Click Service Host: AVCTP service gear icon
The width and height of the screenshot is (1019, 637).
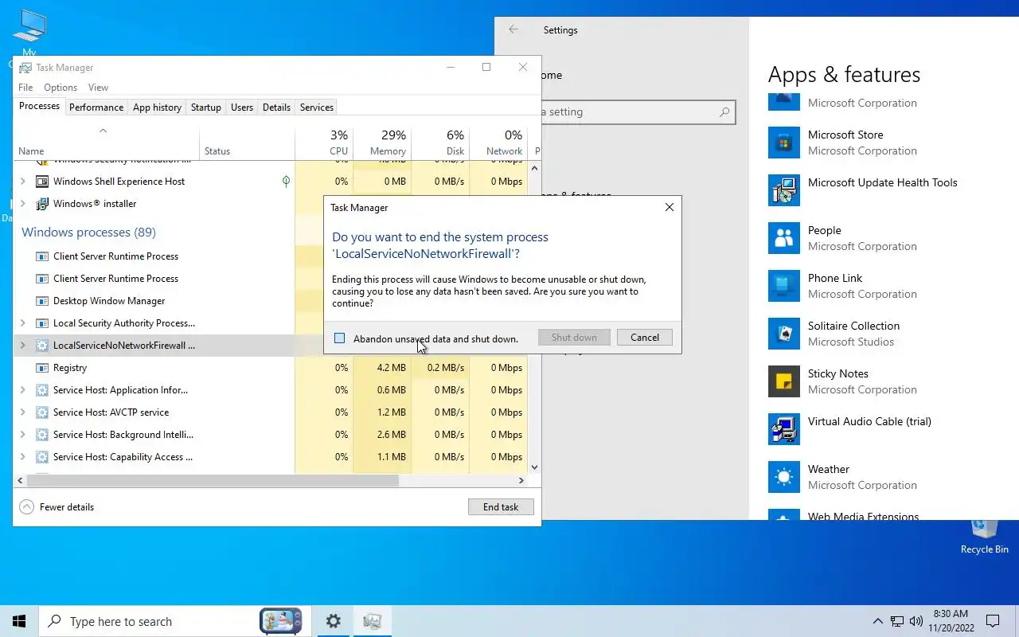(42, 412)
